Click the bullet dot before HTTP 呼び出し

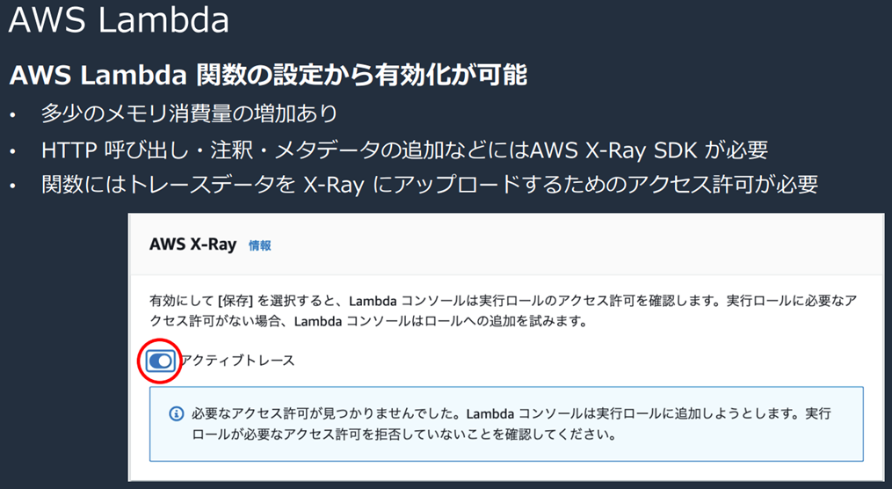coord(12,150)
